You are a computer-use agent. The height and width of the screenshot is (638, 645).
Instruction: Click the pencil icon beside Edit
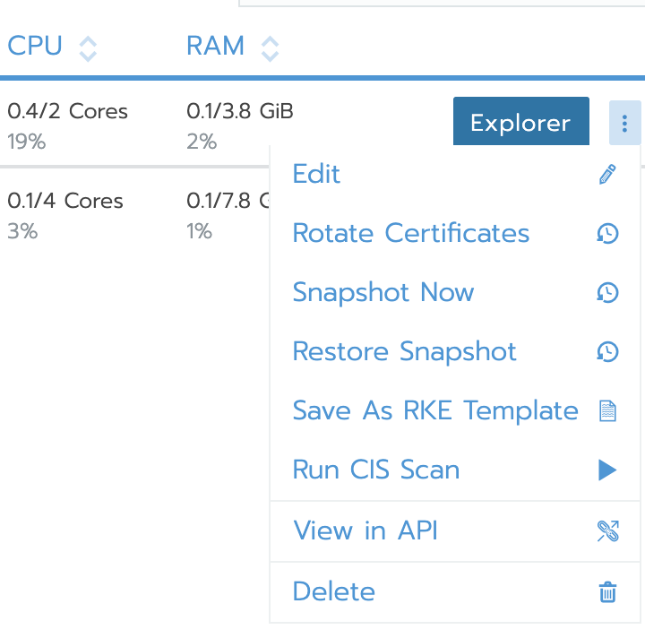pos(607,174)
